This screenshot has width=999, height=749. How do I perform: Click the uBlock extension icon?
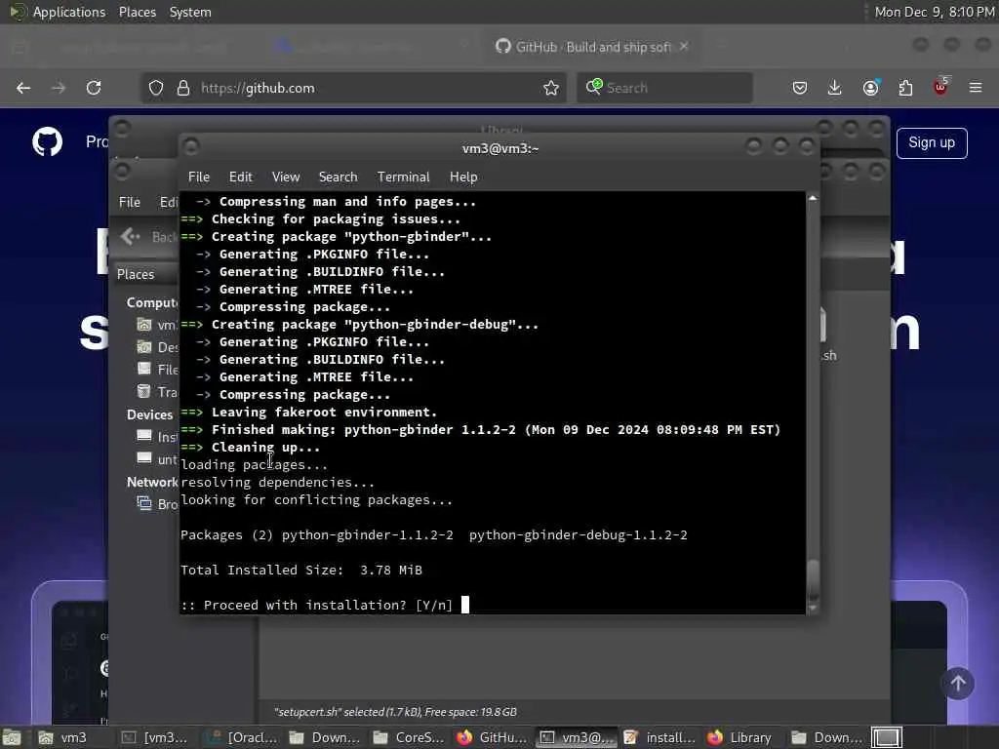[x=940, y=87]
